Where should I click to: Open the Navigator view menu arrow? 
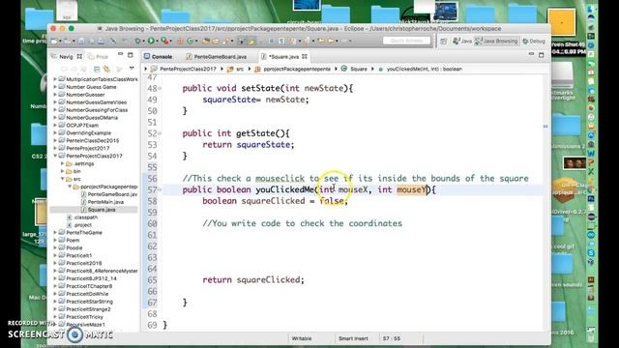click(x=132, y=68)
